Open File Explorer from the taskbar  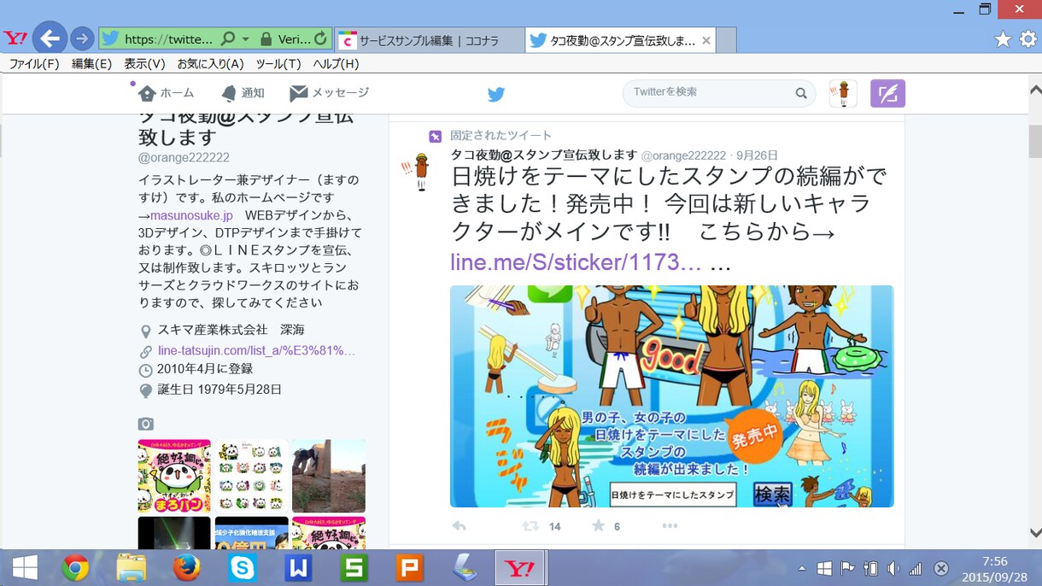(131, 568)
